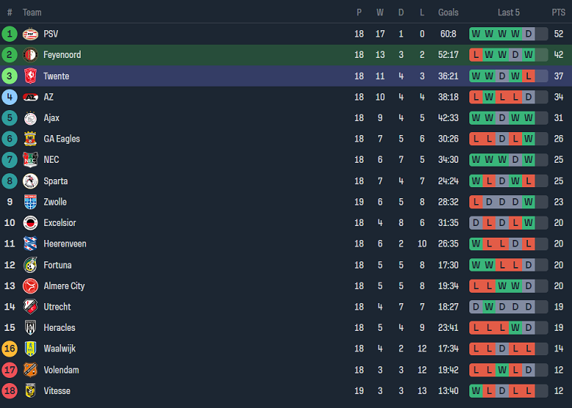572x408 pixels.
Task: Click the Volendam club crest
Action: click(30, 370)
